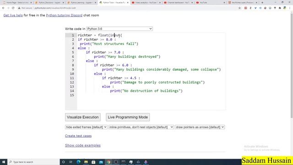Click the "Damage to poorly constructed buildings" line
The image size is (293, 165).
(x=157, y=82)
